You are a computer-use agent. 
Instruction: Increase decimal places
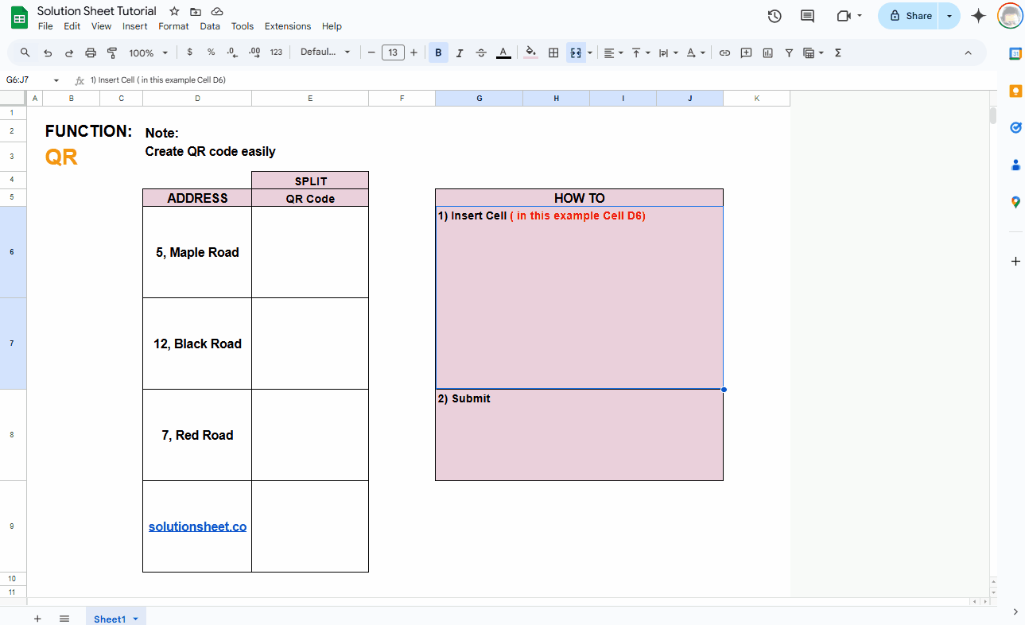254,52
